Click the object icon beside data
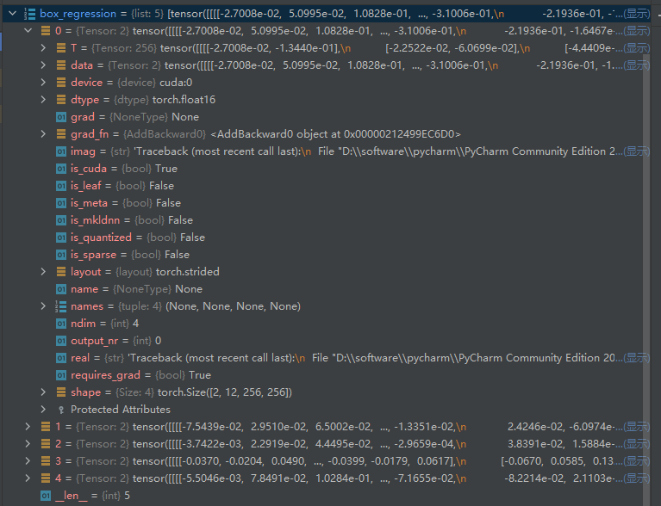Image resolution: width=661 pixels, height=506 pixels. [61, 65]
